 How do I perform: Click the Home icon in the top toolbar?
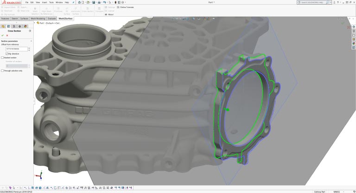tap(80, 2)
